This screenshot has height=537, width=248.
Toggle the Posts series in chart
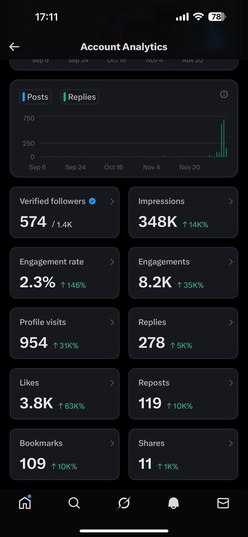(x=35, y=97)
